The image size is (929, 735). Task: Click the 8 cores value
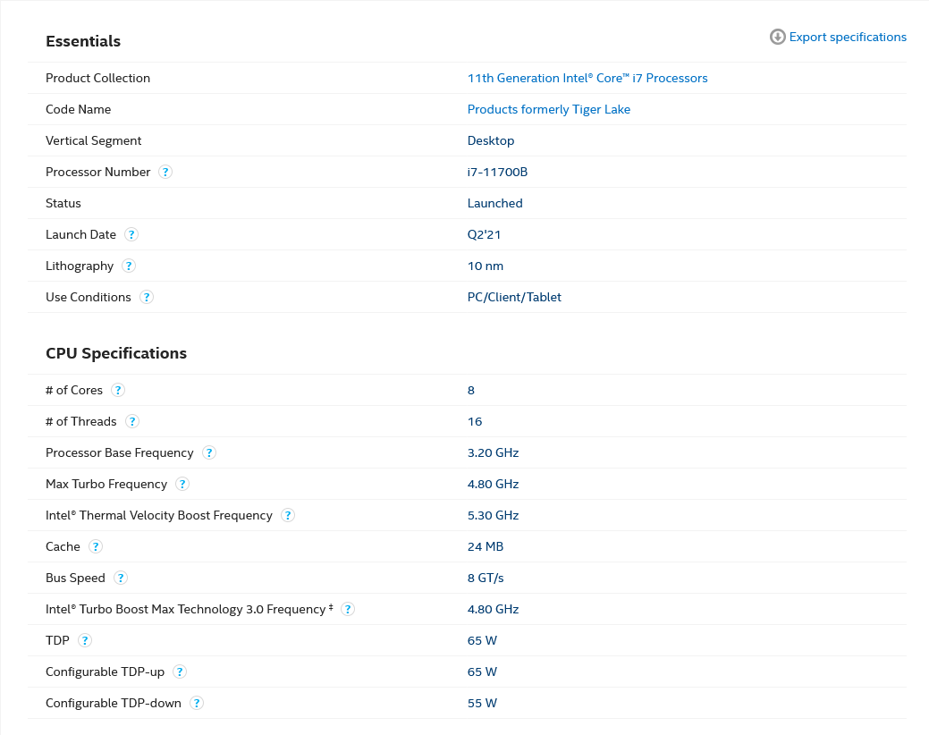tap(471, 391)
